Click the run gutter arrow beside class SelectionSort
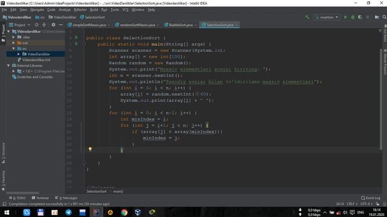The width and height of the screenshot is (387, 217). [x=76, y=37]
